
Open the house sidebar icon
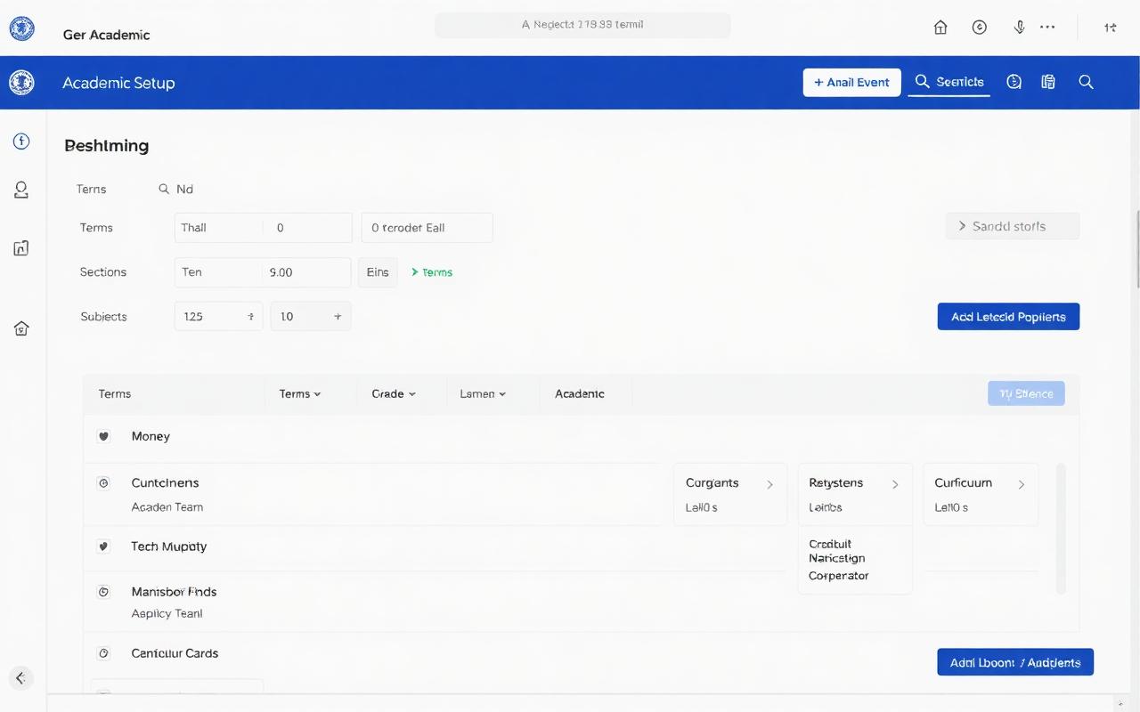20,328
